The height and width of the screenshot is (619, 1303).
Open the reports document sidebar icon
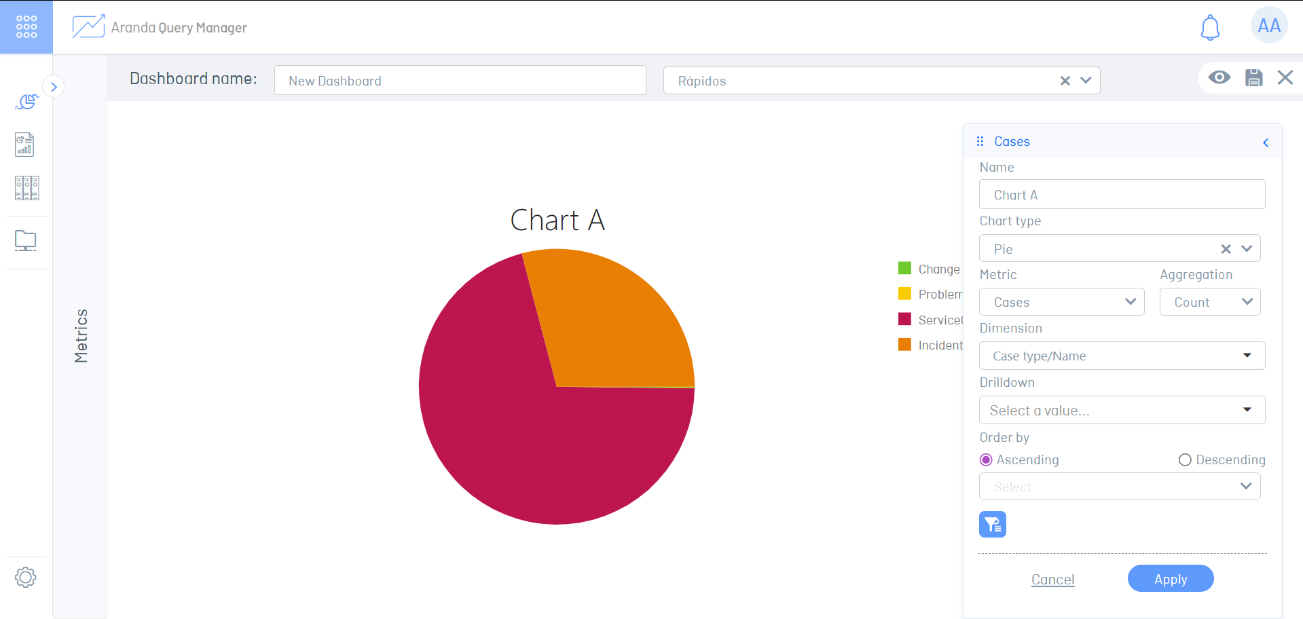click(25, 145)
